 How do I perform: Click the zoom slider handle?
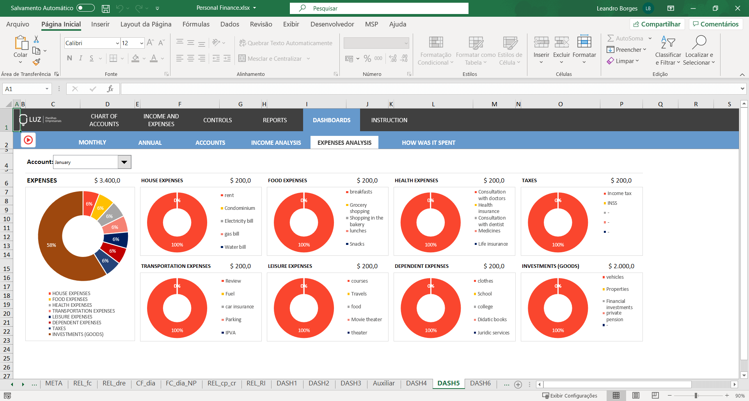[x=696, y=395]
